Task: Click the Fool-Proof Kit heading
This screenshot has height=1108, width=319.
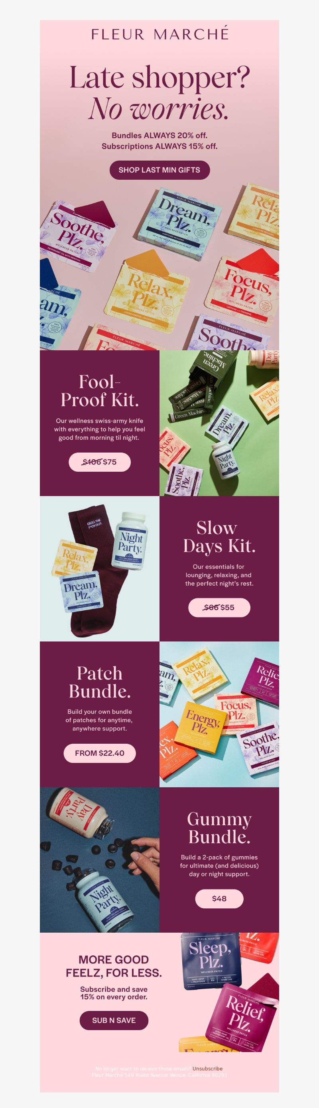Action: click(x=100, y=391)
